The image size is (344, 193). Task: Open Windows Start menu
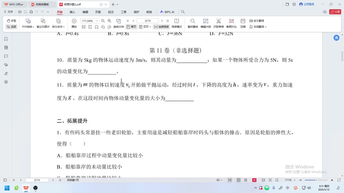pos(7,188)
